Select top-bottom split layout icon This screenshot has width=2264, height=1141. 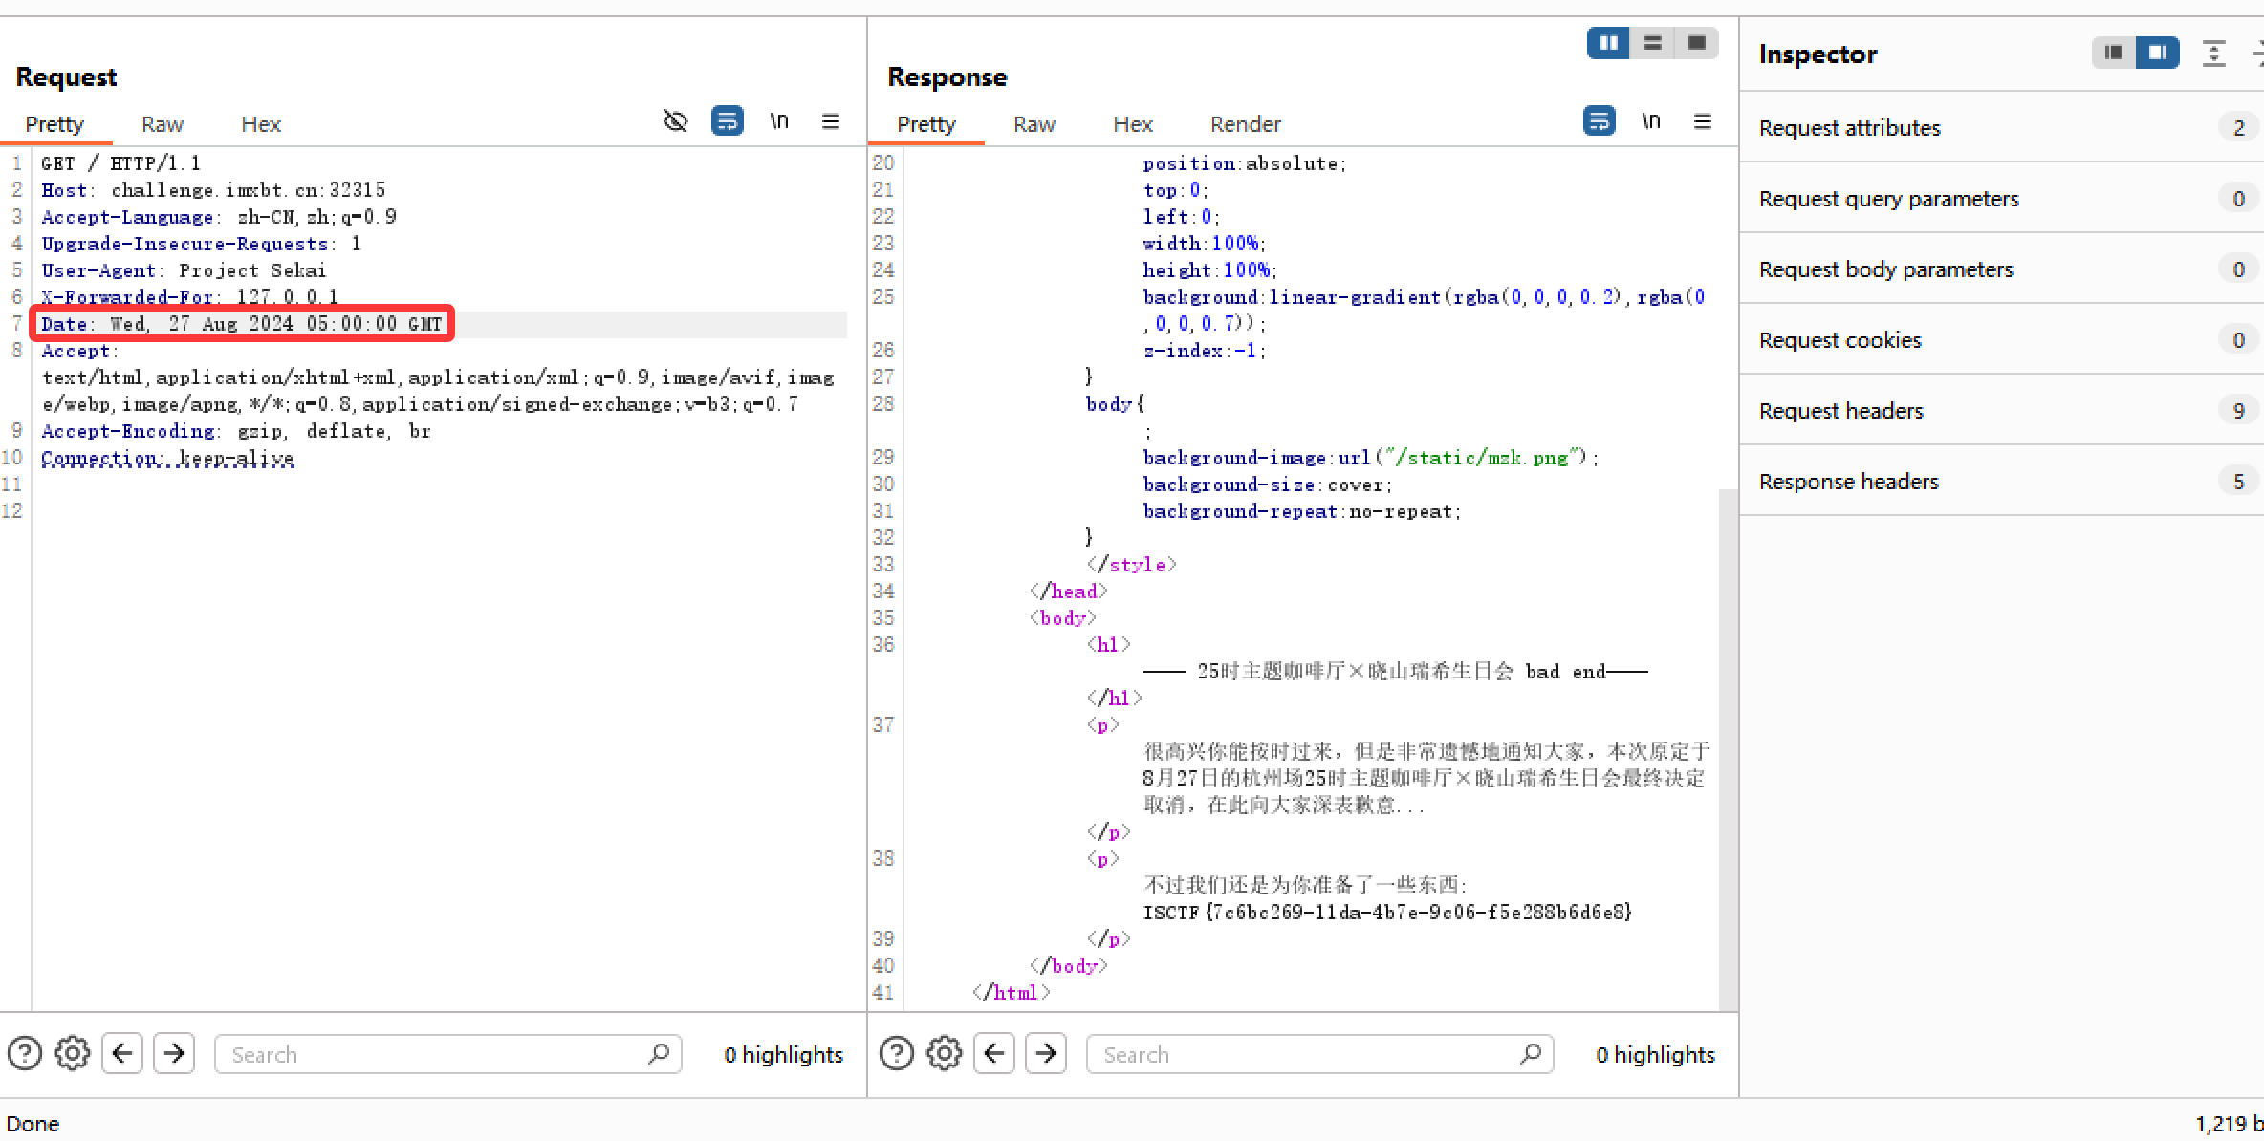[x=1652, y=43]
